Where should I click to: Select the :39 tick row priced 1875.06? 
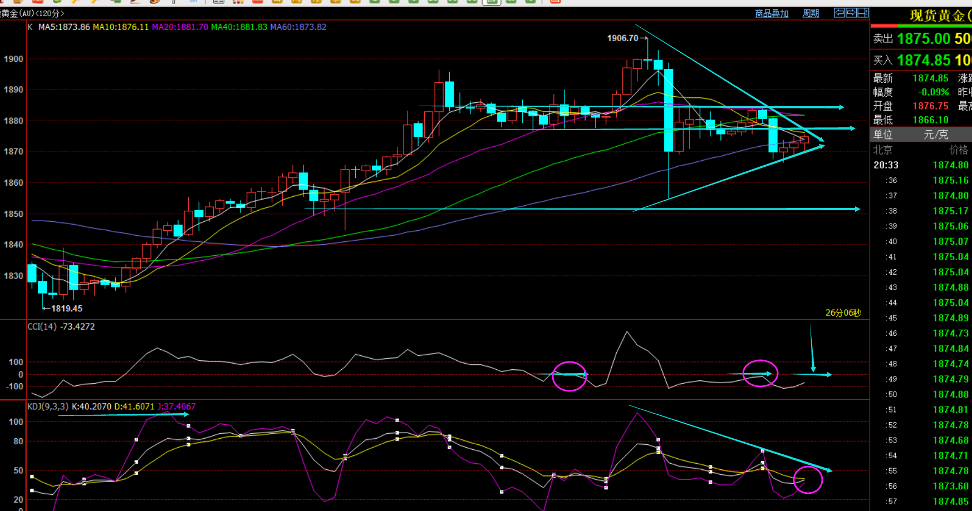[921, 226]
